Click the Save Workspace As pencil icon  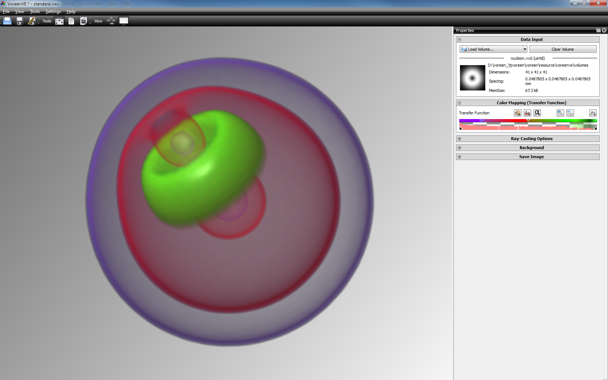[31, 21]
